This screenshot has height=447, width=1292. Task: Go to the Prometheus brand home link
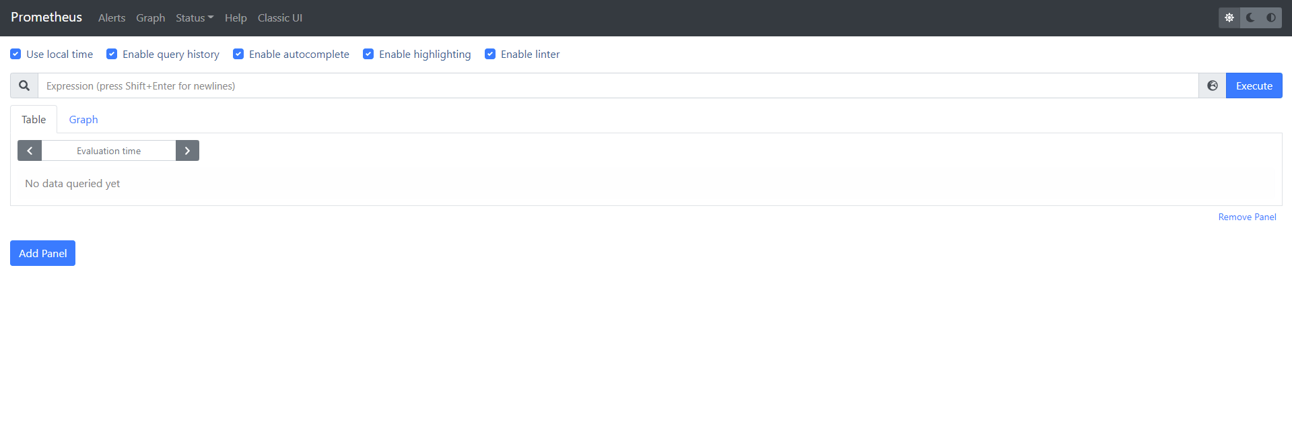click(46, 18)
